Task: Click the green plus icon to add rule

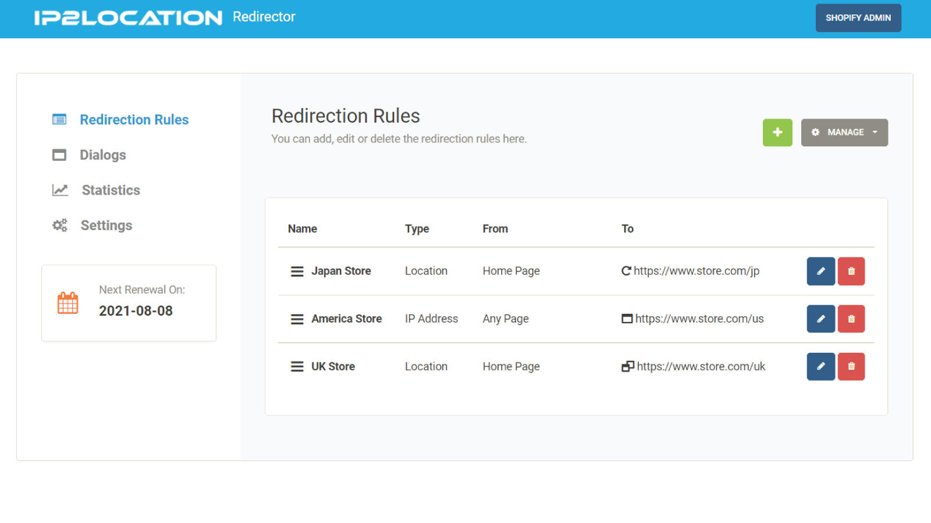Action: (777, 132)
